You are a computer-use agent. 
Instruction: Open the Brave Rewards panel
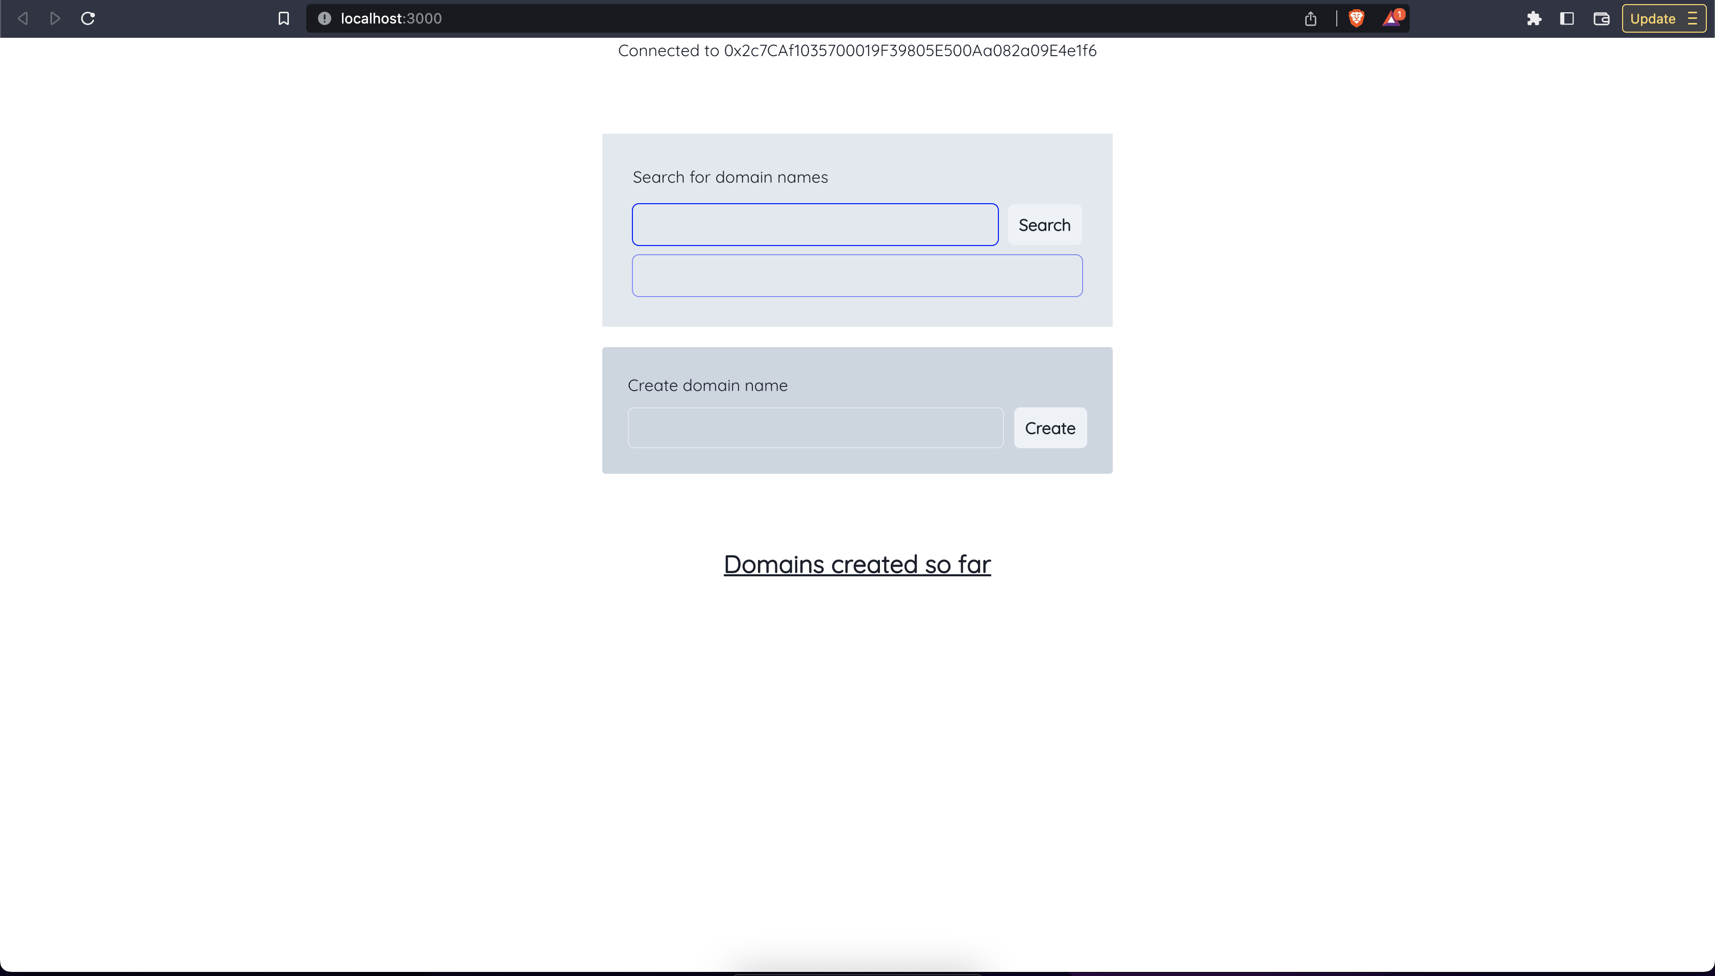click(x=1391, y=18)
